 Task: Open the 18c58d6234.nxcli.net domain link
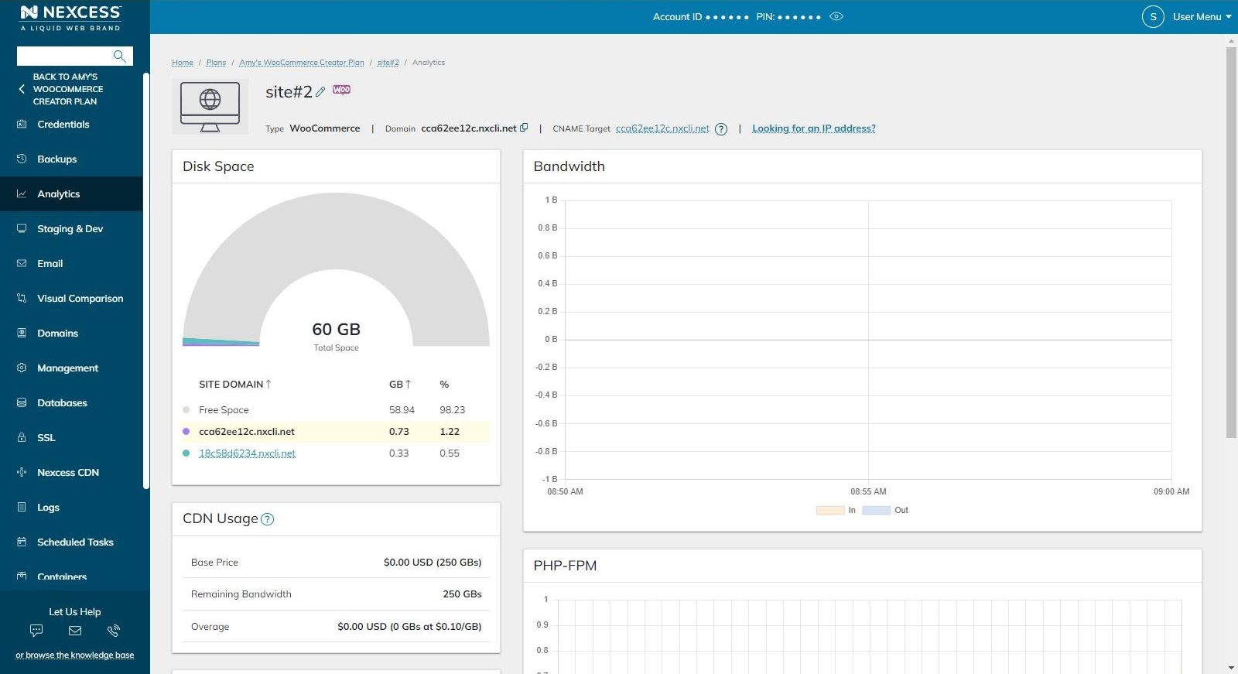coord(247,453)
